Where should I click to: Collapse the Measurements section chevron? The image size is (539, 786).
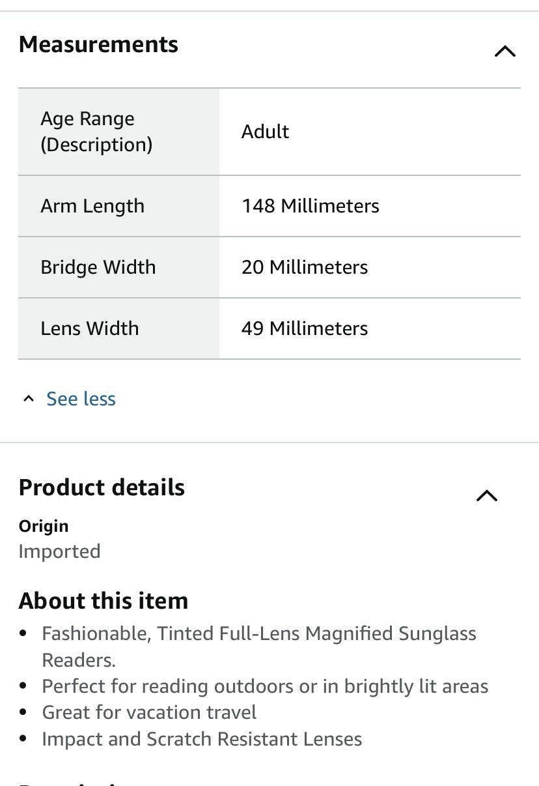click(x=504, y=51)
